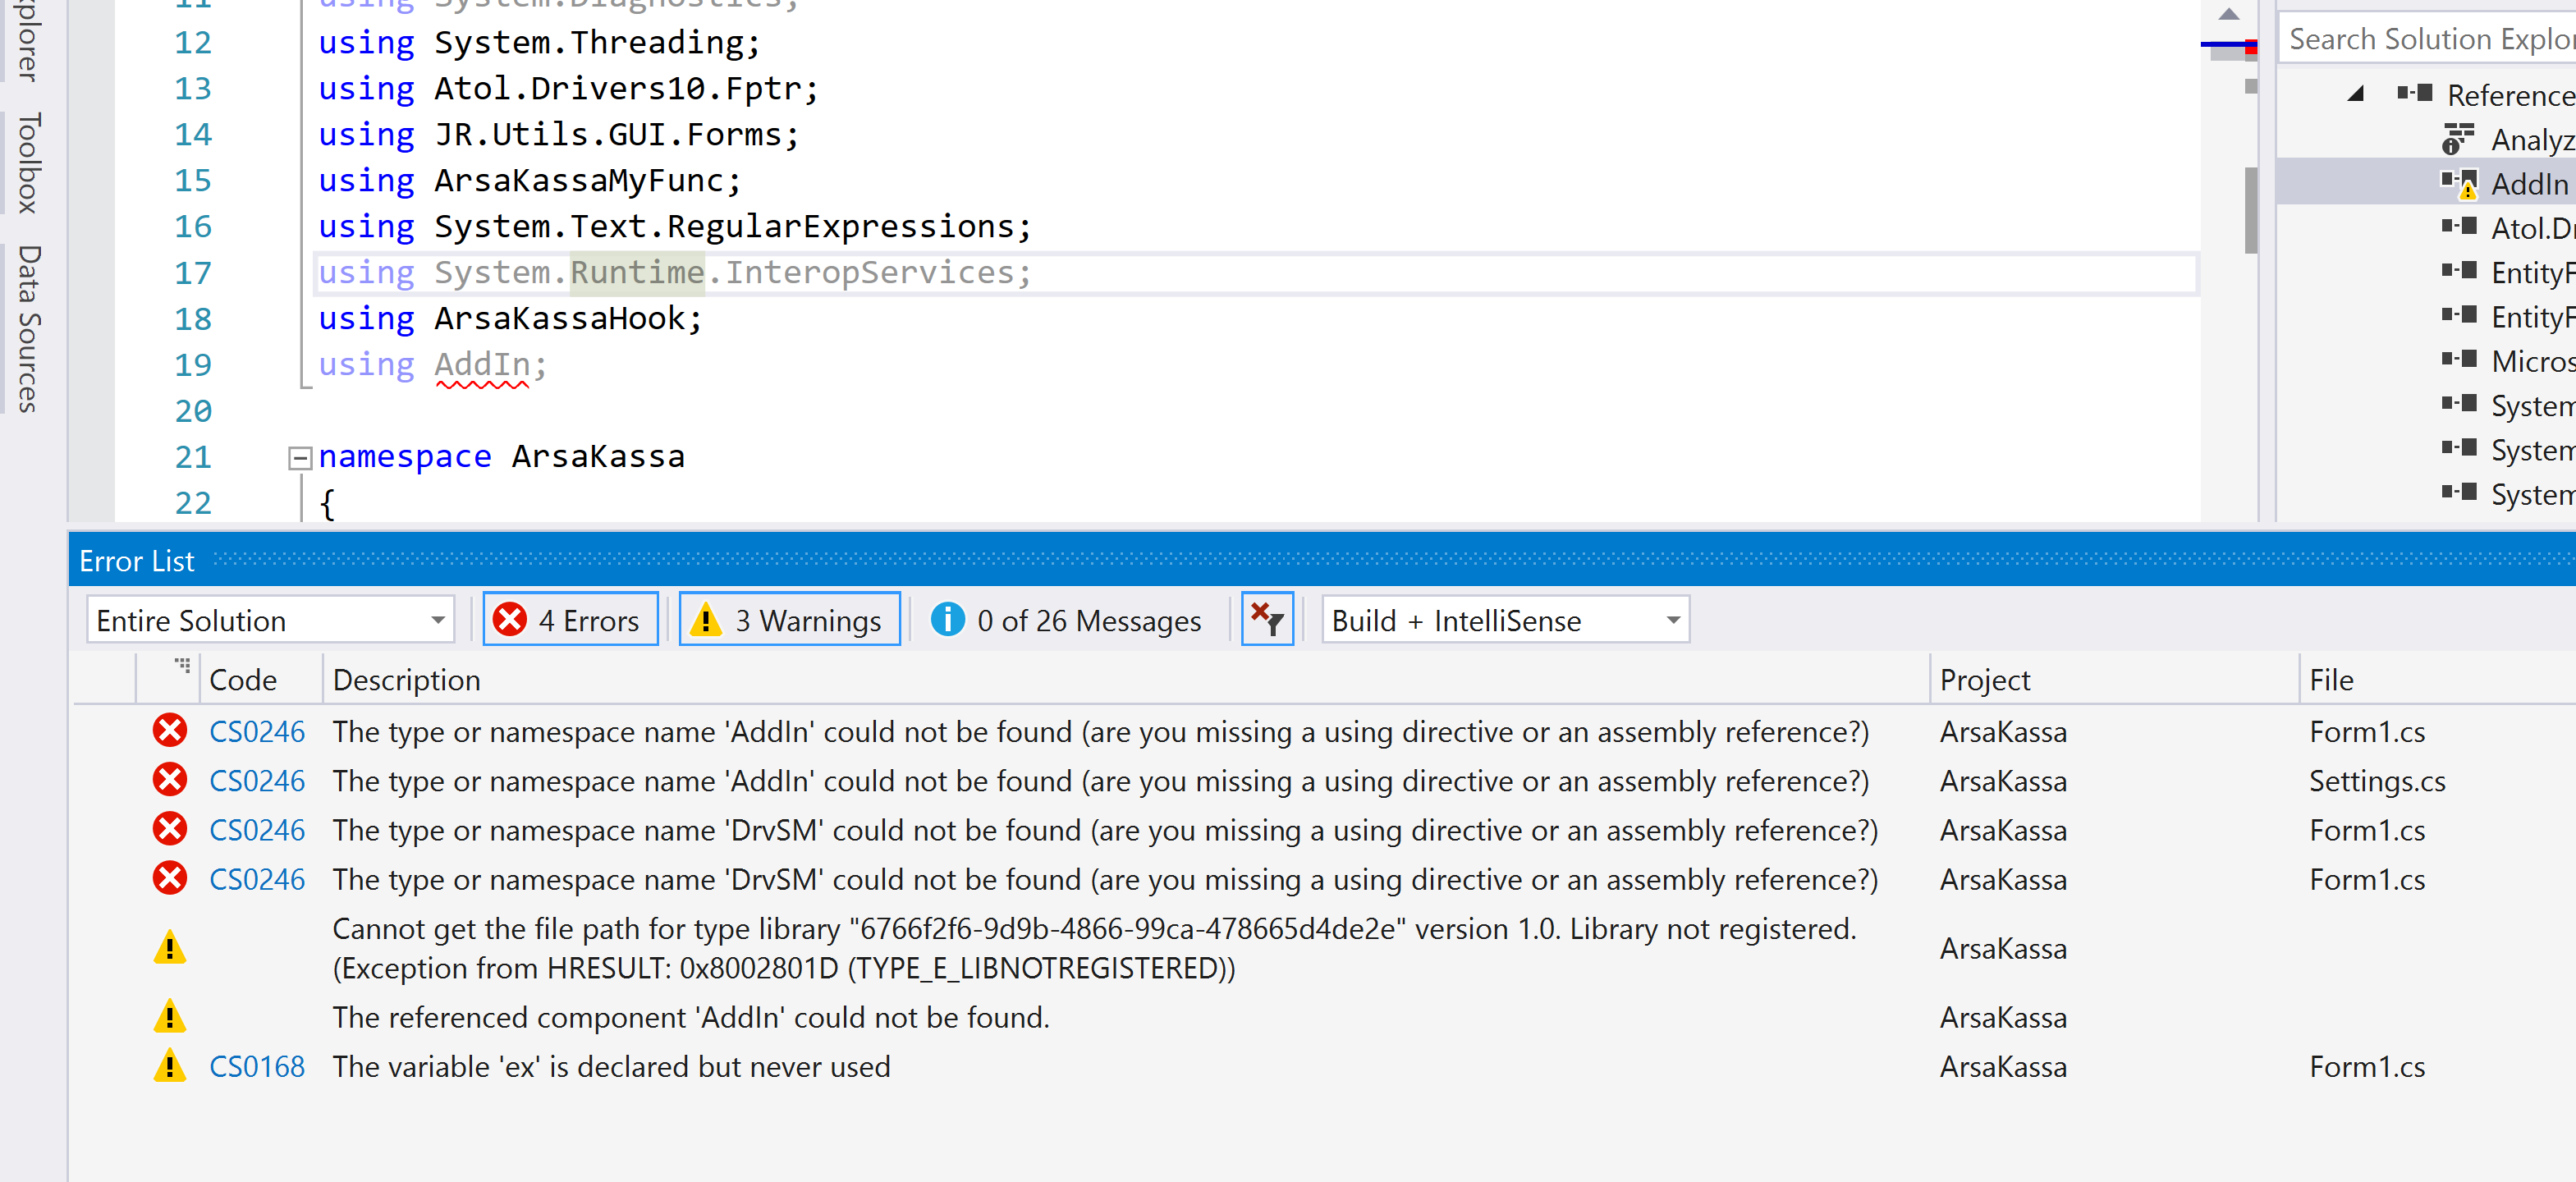The width and height of the screenshot is (2576, 1182).
Task: Open the CS0168 warning code link
Action: pyautogui.click(x=256, y=1067)
